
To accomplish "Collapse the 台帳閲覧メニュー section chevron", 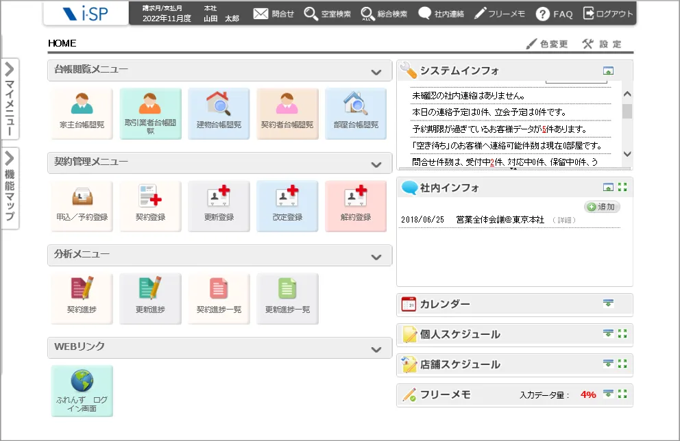I will [376, 73].
